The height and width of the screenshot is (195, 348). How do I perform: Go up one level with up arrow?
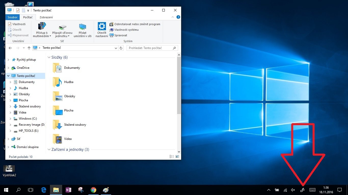[29, 48]
